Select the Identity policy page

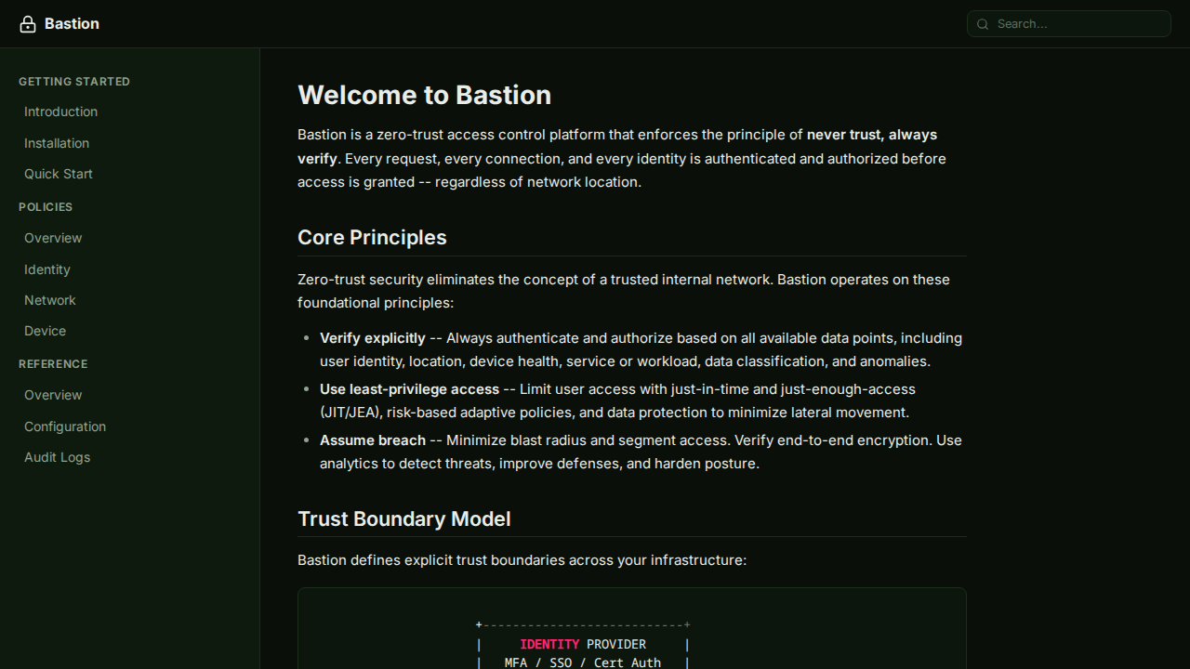pyautogui.click(x=46, y=269)
